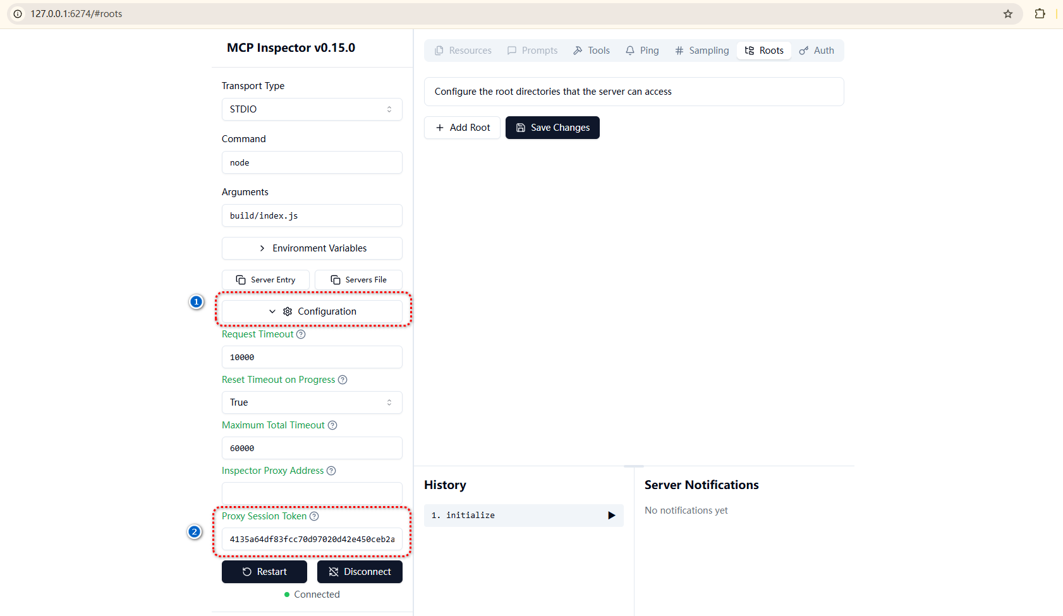1063x616 pixels.
Task: Switch to the Tools tab
Action: coord(592,51)
